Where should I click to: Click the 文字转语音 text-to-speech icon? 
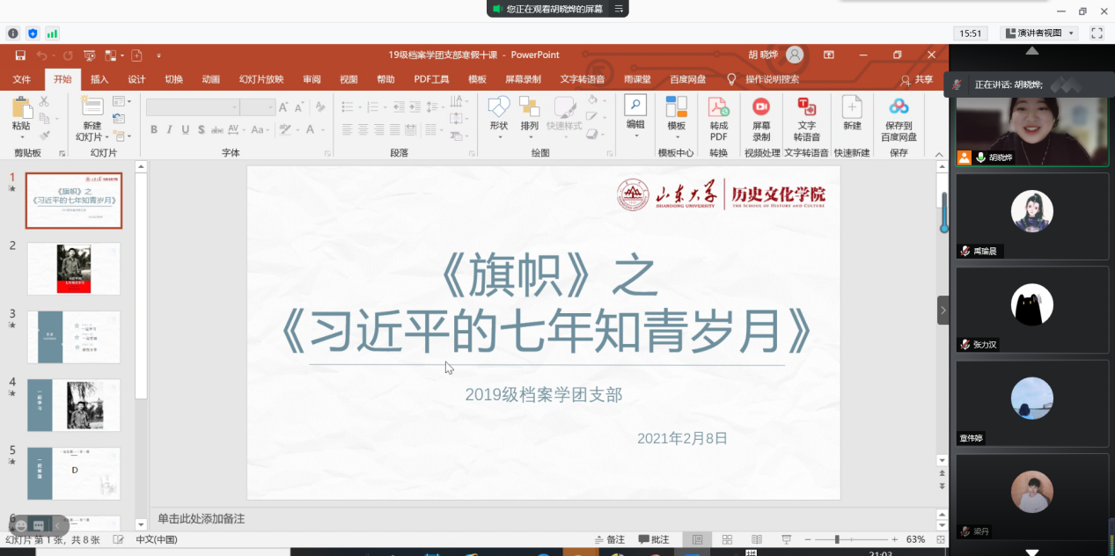coord(806,108)
